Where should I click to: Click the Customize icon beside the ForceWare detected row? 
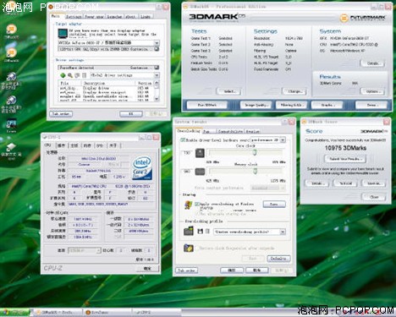157,68
